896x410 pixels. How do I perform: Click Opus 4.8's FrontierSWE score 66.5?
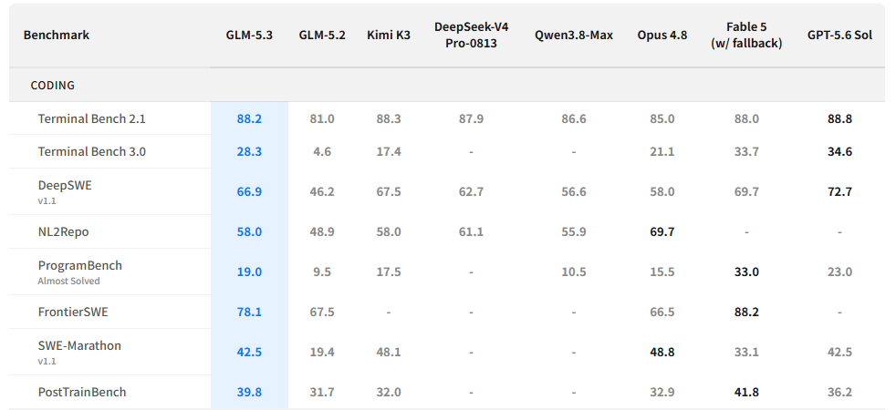662,312
